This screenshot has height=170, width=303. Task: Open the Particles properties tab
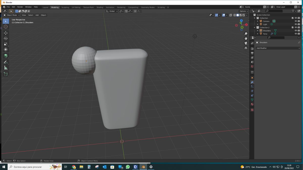tap(252, 87)
